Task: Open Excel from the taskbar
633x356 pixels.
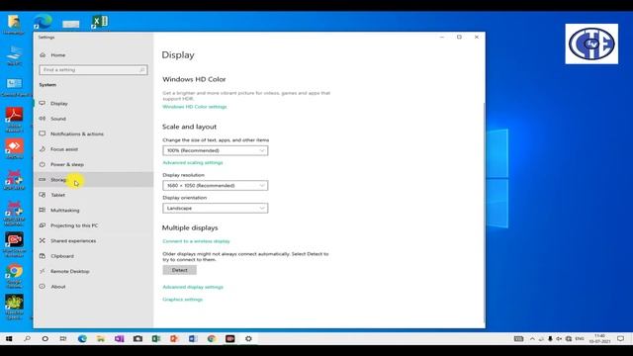Action: click(156, 338)
